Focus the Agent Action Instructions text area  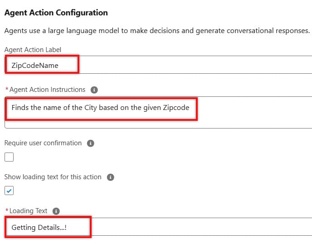(x=158, y=113)
